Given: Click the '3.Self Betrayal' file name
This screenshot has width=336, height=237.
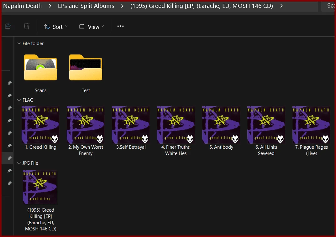Looking at the screenshot, I should pos(131,147).
